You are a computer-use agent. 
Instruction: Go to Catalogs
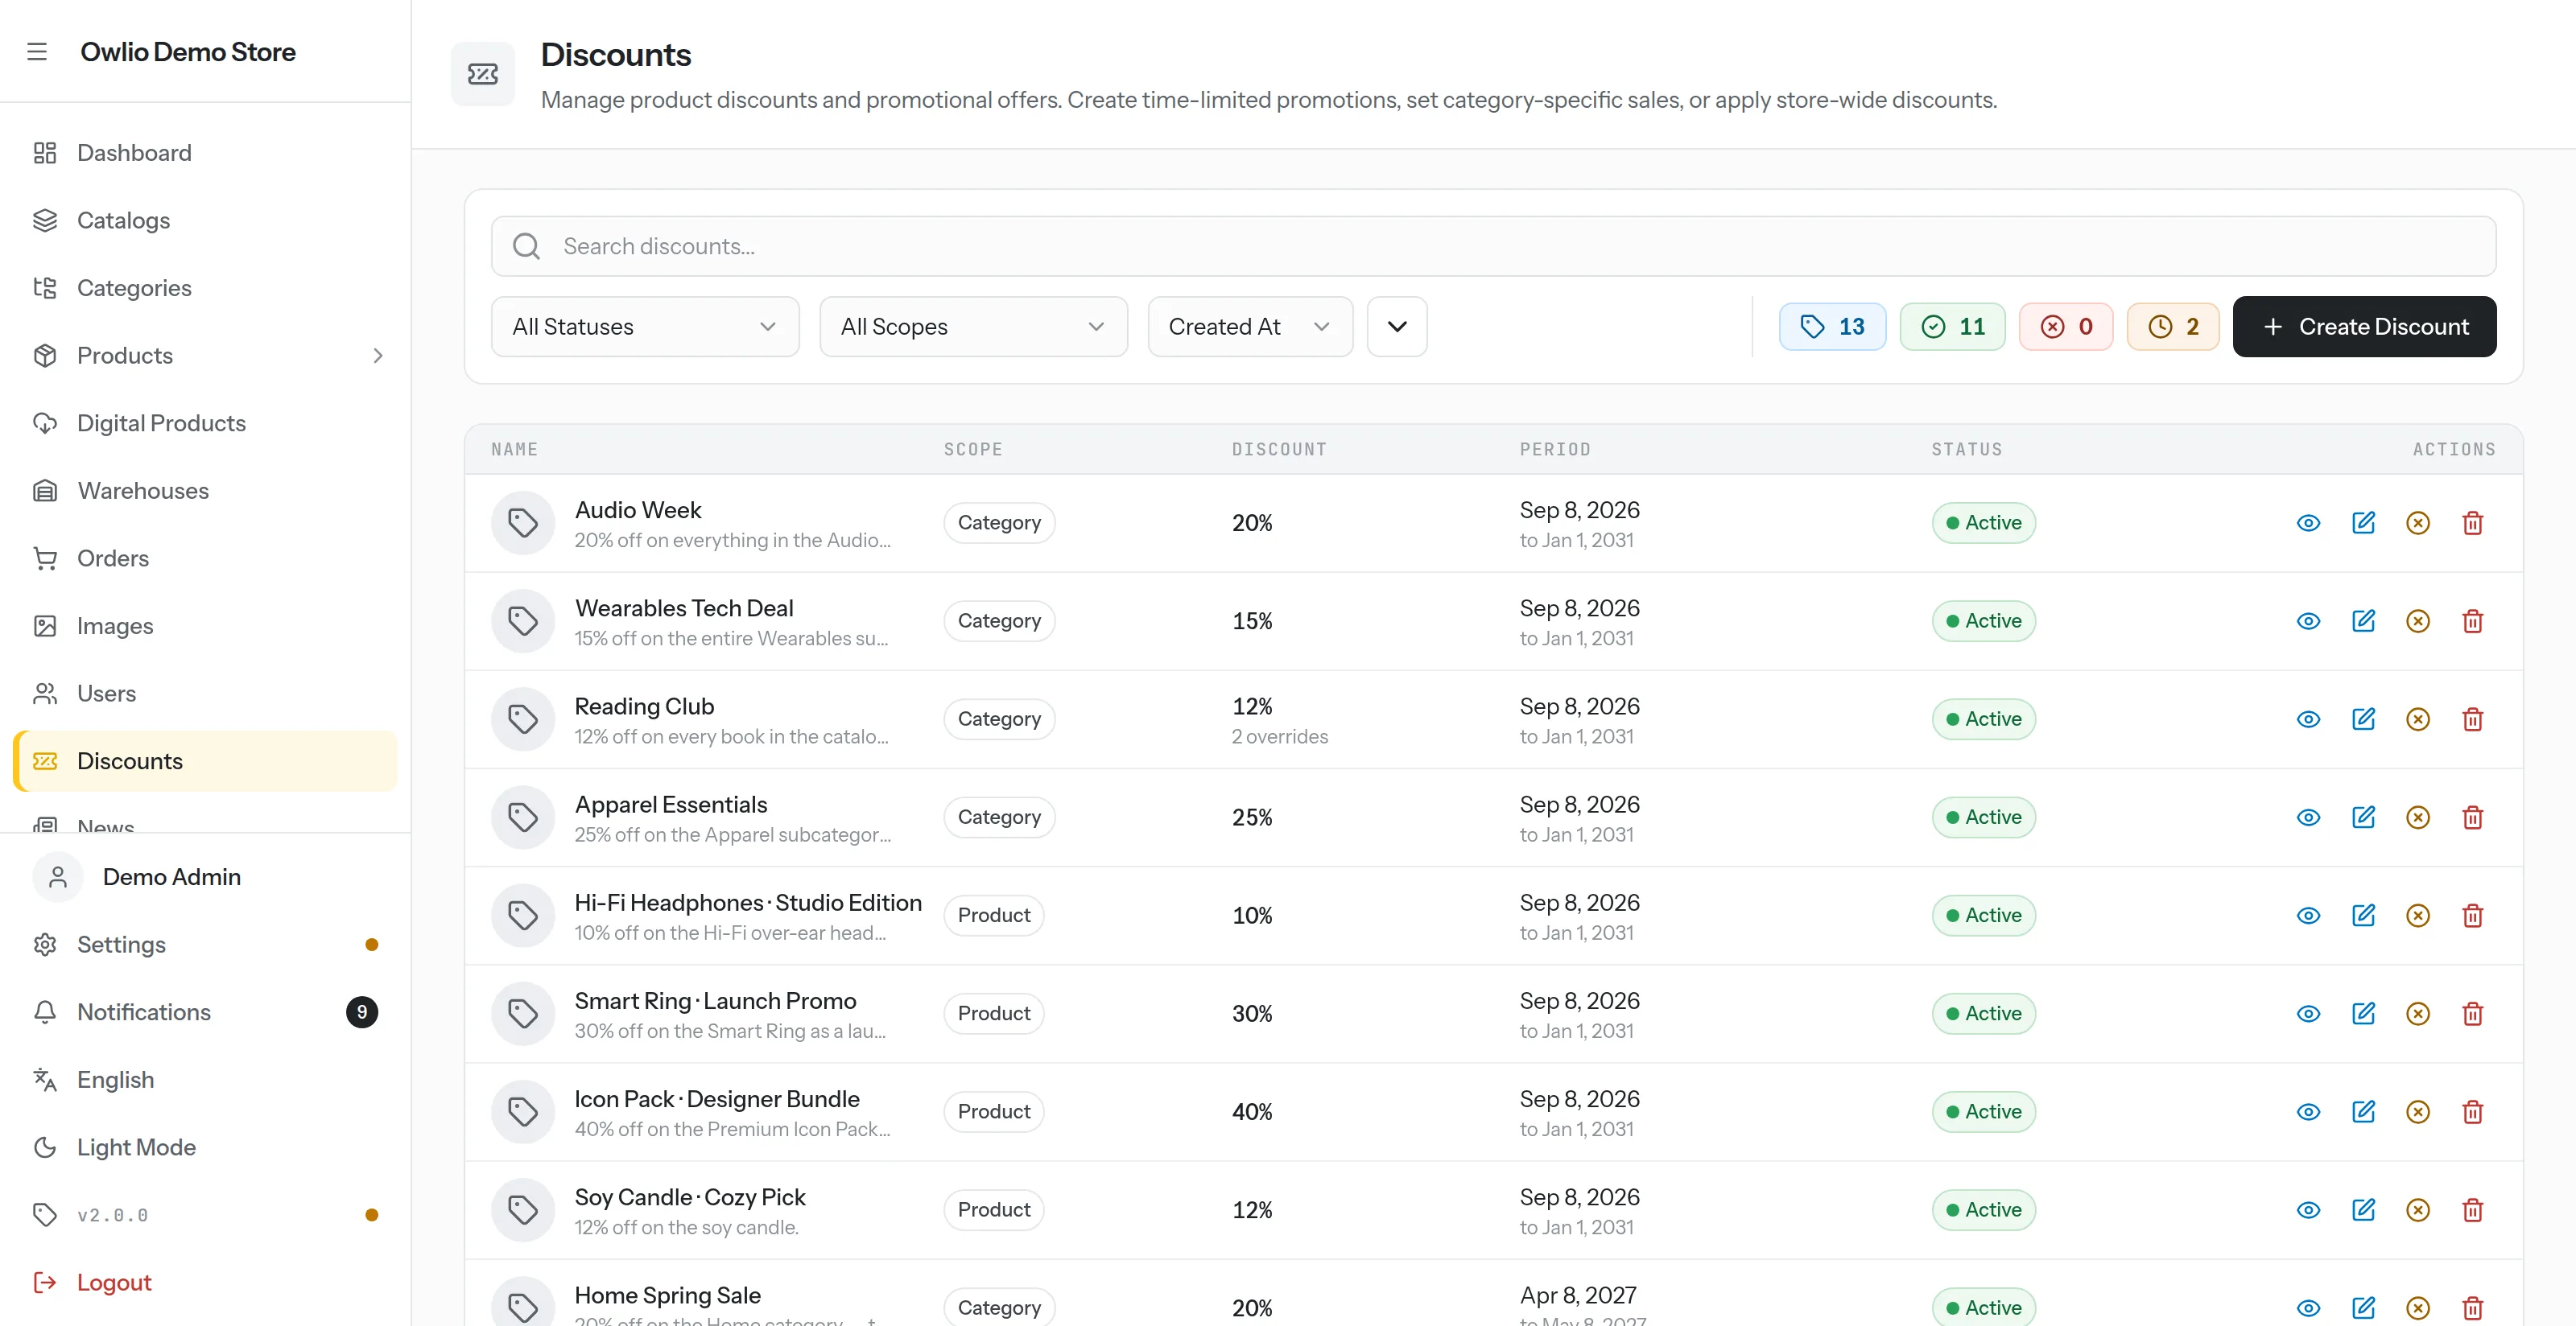click(x=205, y=220)
